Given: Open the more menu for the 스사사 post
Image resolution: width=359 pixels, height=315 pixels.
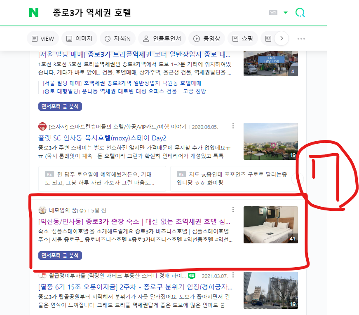Looking at the screenshot, I should pyautogui.click(x=233, y=126).
